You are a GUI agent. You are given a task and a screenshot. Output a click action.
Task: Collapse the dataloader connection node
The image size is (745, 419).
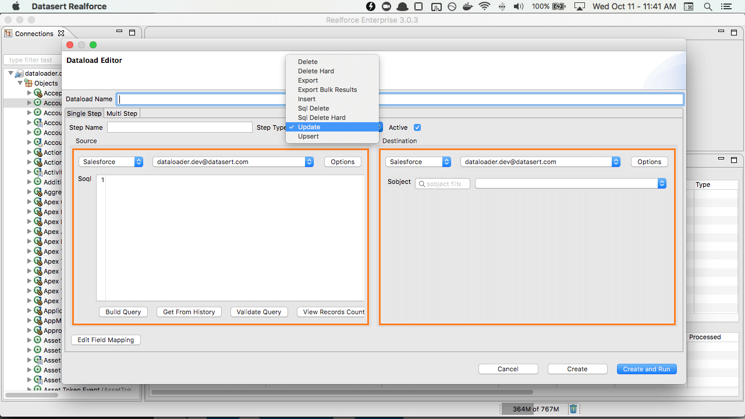click(11, 73)
